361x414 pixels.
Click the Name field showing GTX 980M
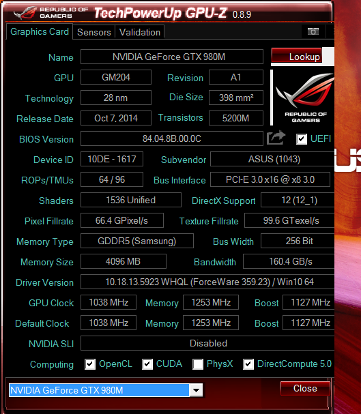coord(172,57)
